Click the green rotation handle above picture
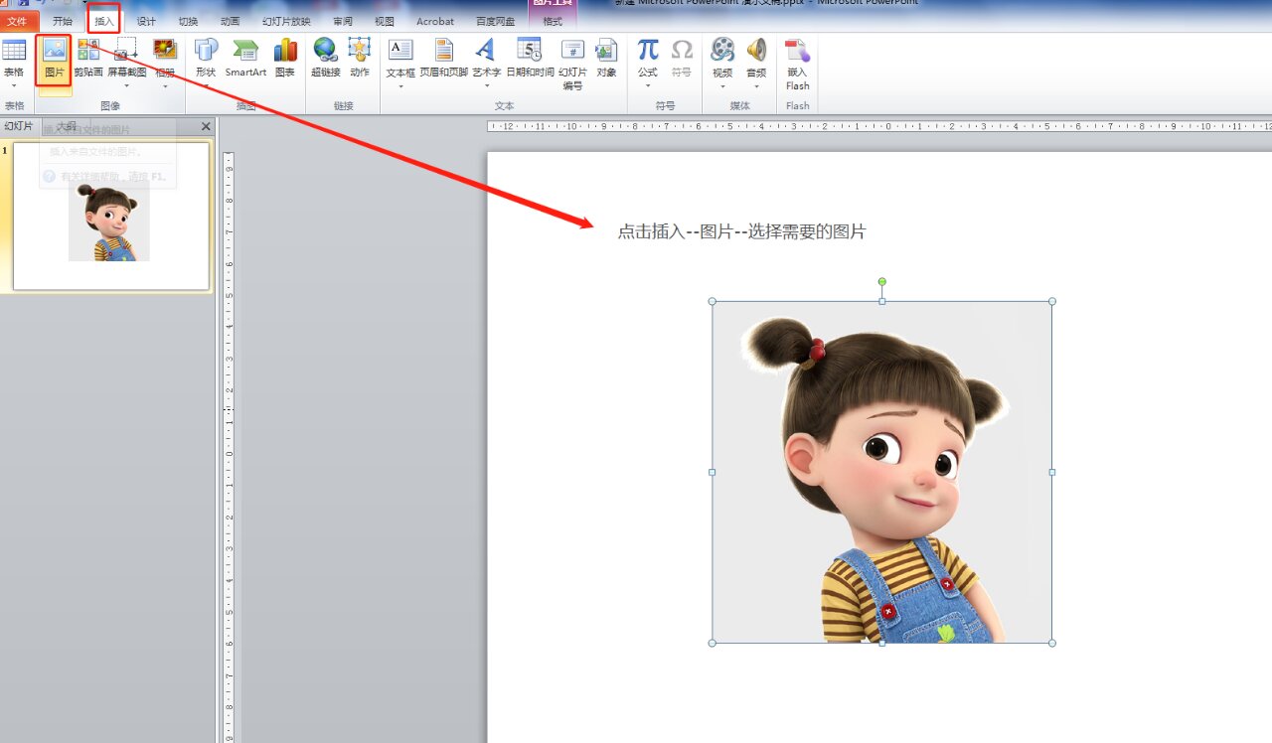Image resolution: width=1272 pixels, height=743 pixels. [881, 282]
